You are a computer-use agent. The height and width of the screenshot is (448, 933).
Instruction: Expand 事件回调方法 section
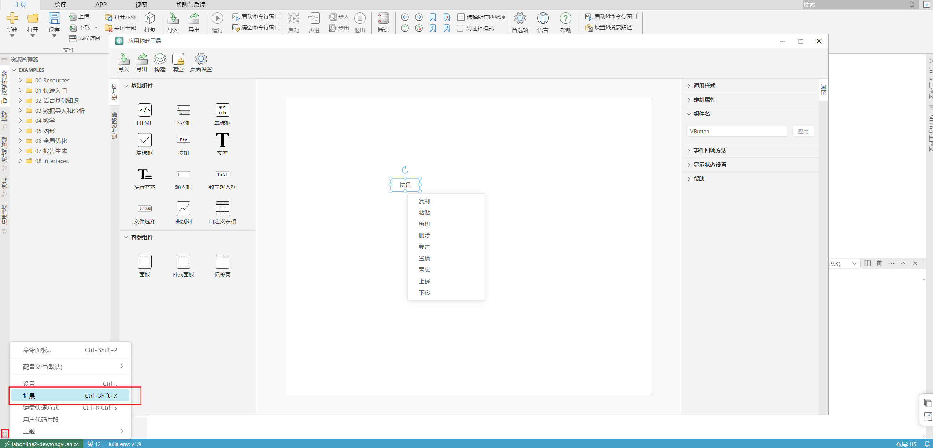click(x=710, y=151)
